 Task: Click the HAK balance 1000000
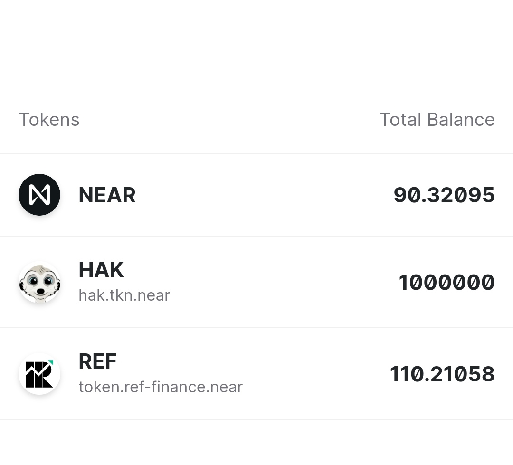click(x=446, y=283)
